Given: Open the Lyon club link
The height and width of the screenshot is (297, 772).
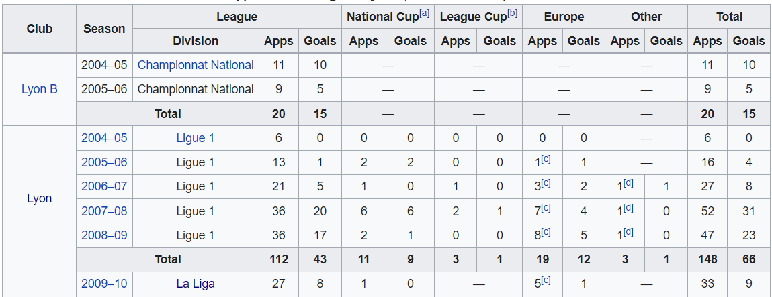Looking at the screenshot, I should tap(40, 199).
